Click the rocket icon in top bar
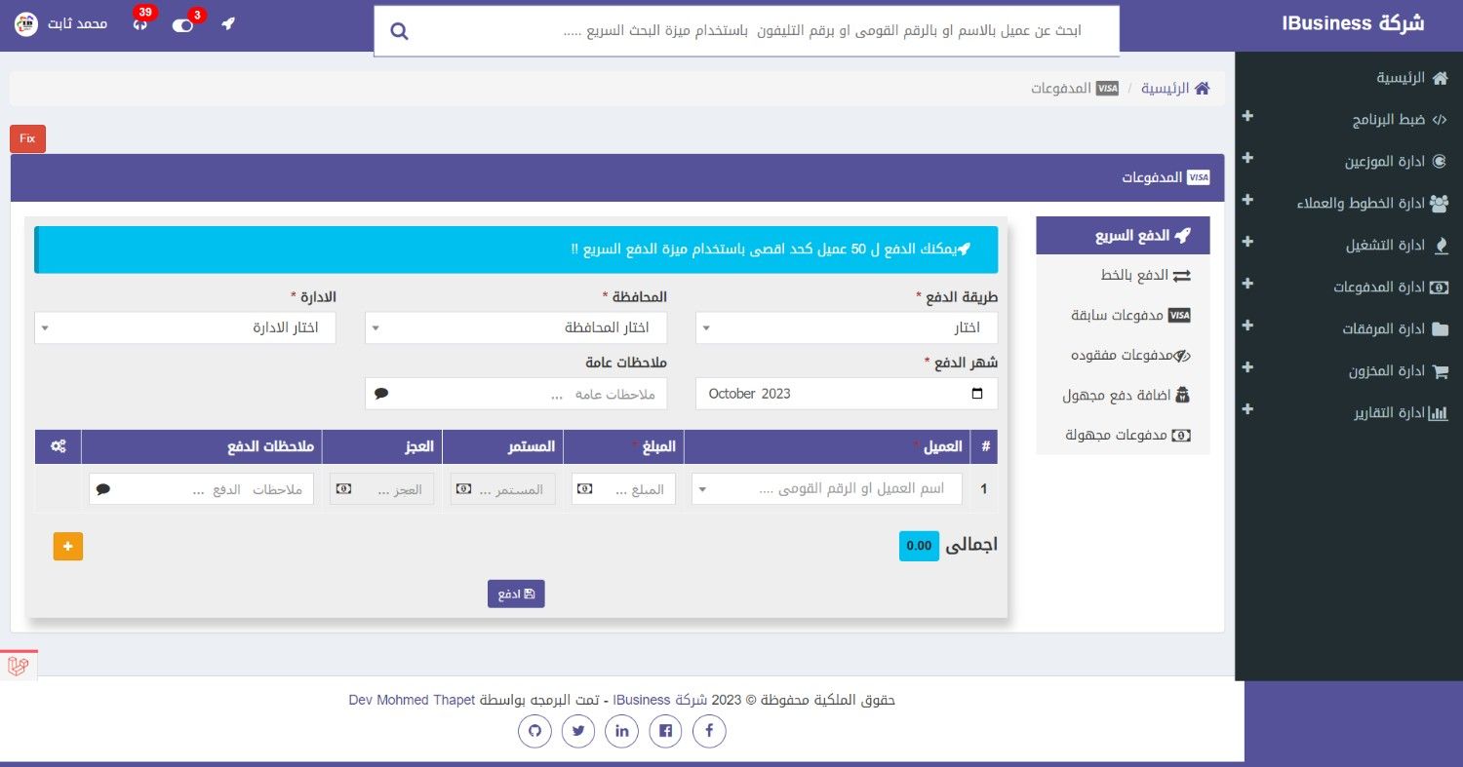This screenshot has width=1463, height=767. click(228, 23)
